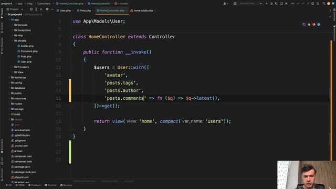This screenshot has height=189, width=336.
Task: Open the Database side panel
Action: tap(334, 15)
